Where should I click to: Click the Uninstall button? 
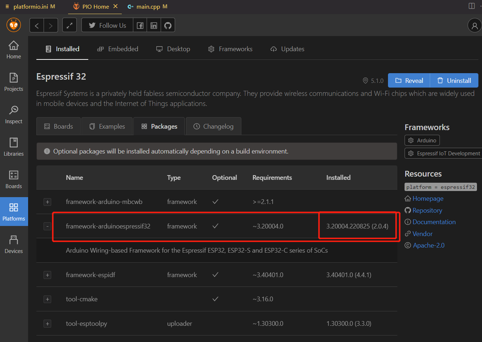(454, 81)
